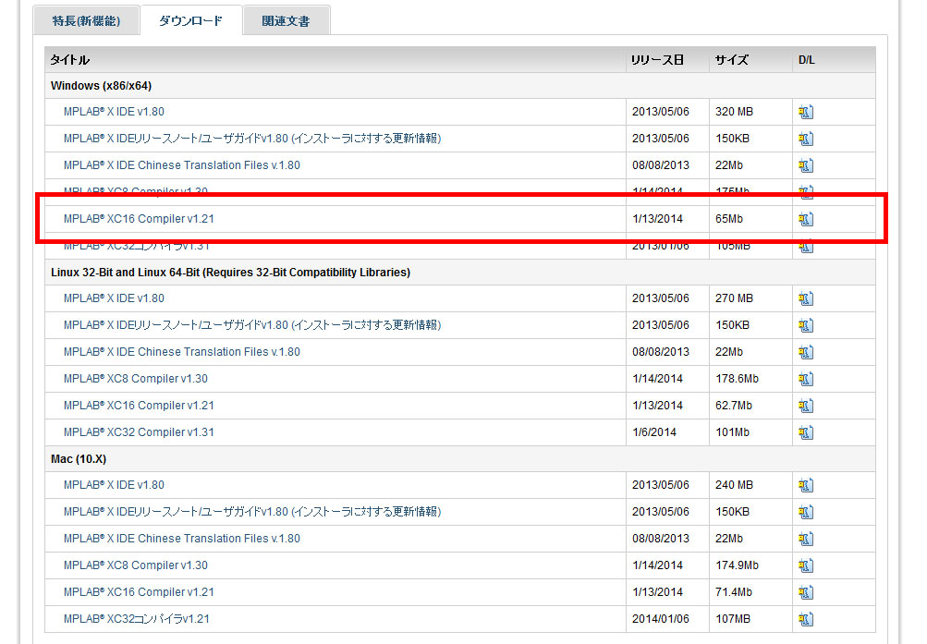Click the リリース日 column header

tap(656, 60)
